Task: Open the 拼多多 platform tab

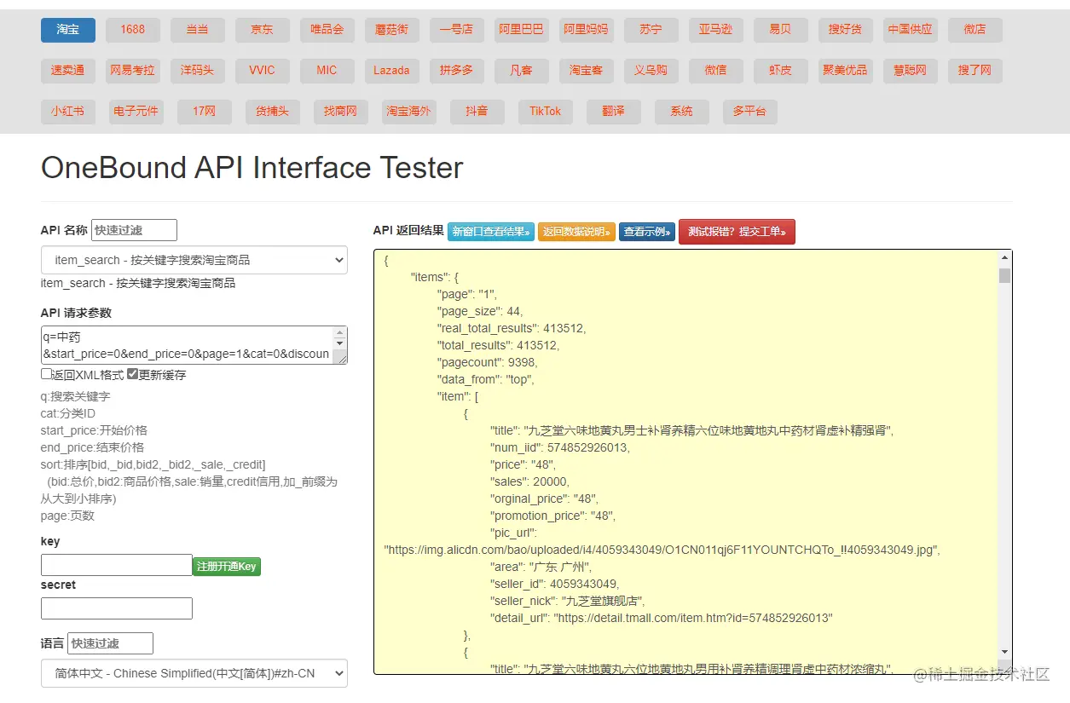Action: pyautogui.click(x=456, y=71)
